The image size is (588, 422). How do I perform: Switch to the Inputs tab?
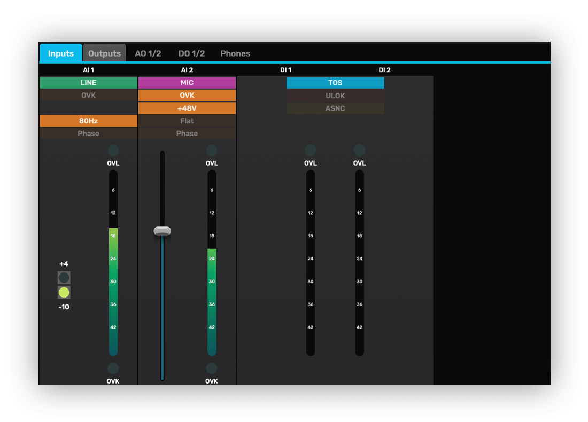click(x=61, y=53)
